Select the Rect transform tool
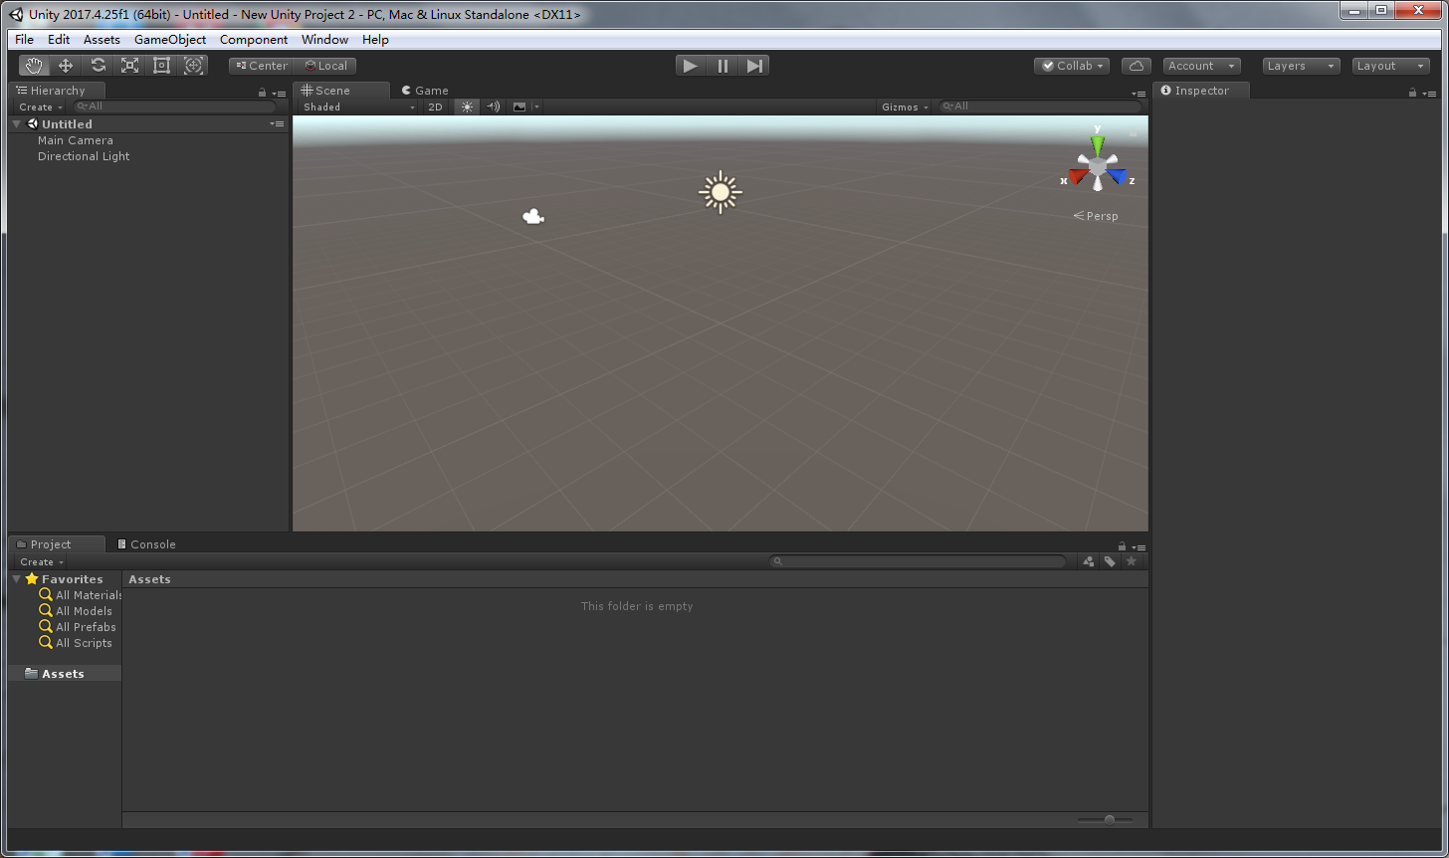 pos(161,66)
